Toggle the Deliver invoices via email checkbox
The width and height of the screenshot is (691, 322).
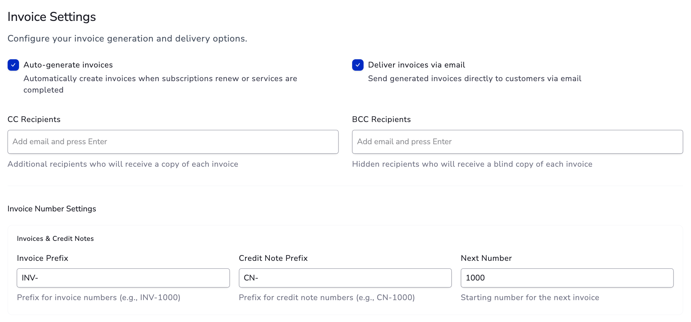pyautogui.click(x=358, y=65)
